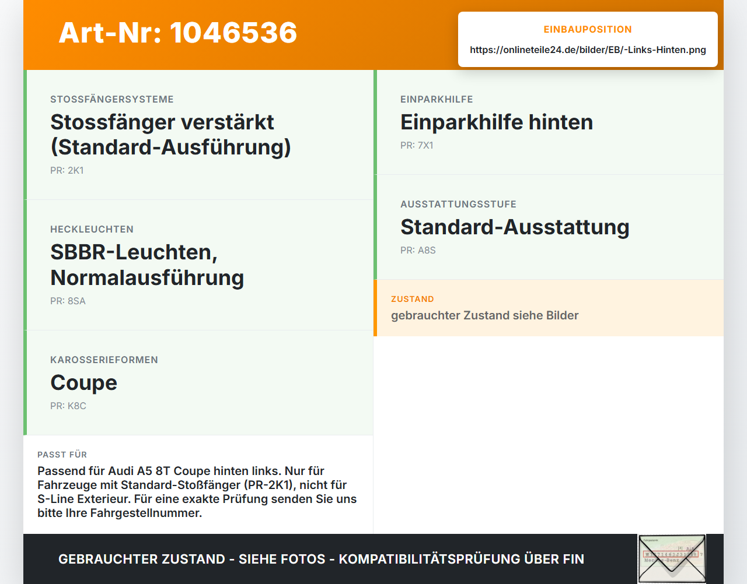This screenshot has height=584, width=747.
Task: Click the Ausstattungsstufe category label
Action: tap(458, 205)
